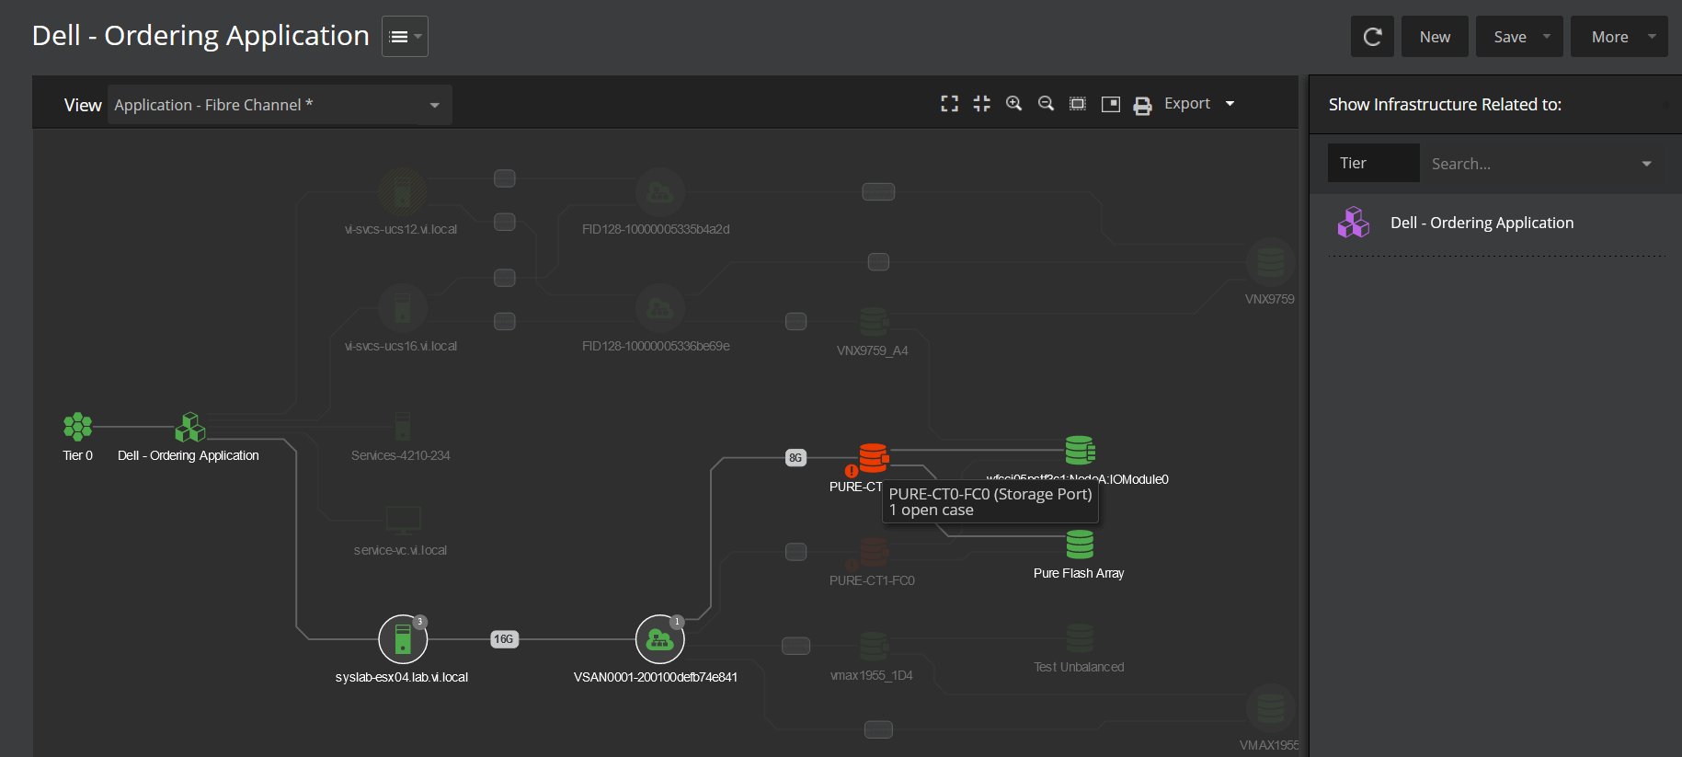Select the Tier 0 node icon

[78, 426]
